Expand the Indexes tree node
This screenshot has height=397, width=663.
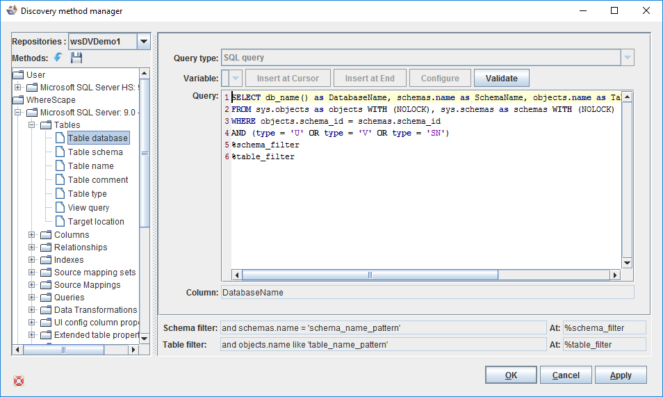[x=32, y=260]
